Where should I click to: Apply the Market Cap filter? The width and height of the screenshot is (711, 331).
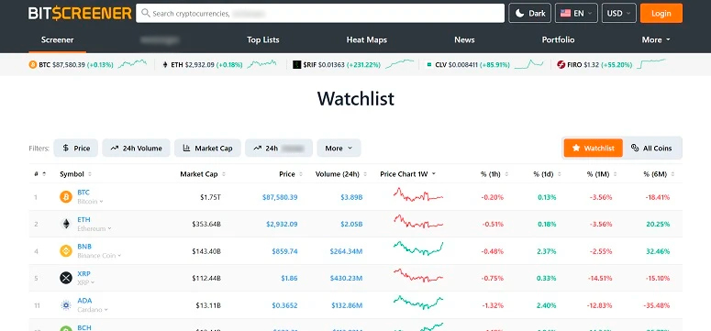click(x=207, y=149)
